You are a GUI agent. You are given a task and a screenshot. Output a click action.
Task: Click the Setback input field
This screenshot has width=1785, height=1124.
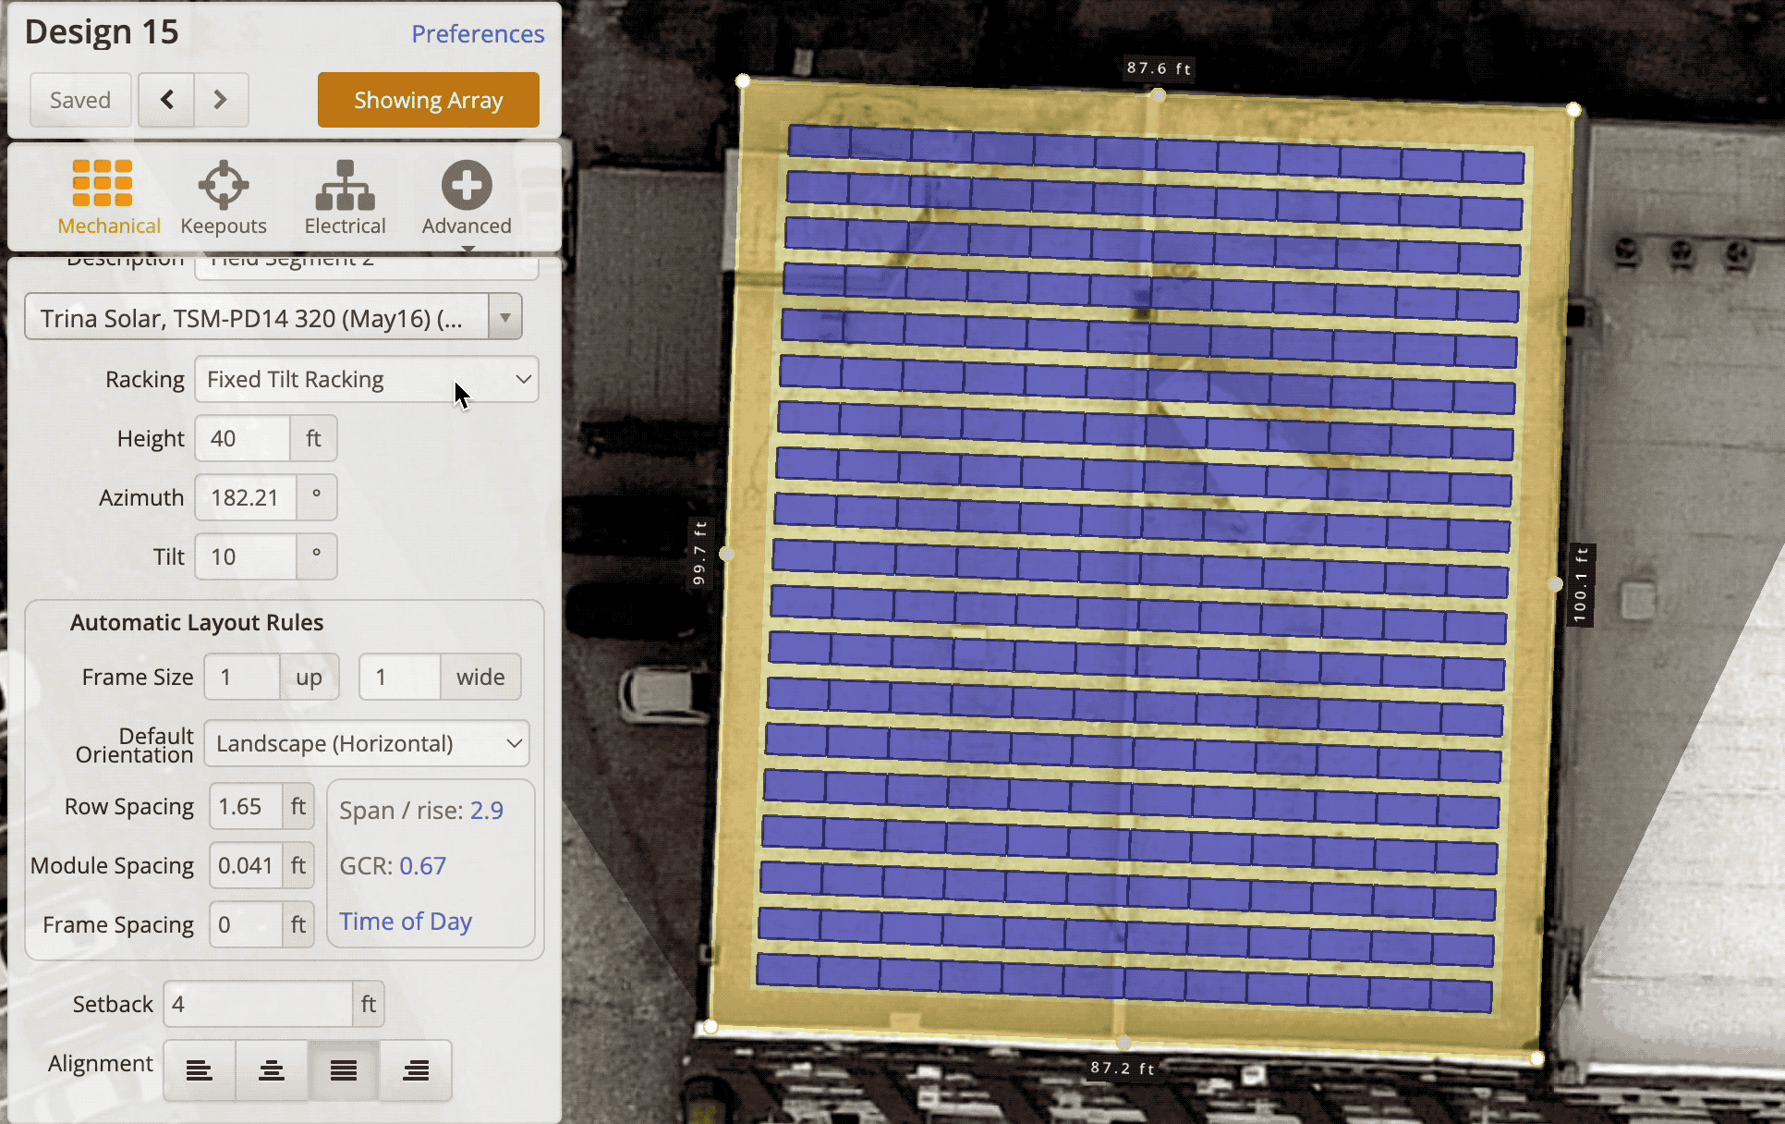pos(259,1004)
